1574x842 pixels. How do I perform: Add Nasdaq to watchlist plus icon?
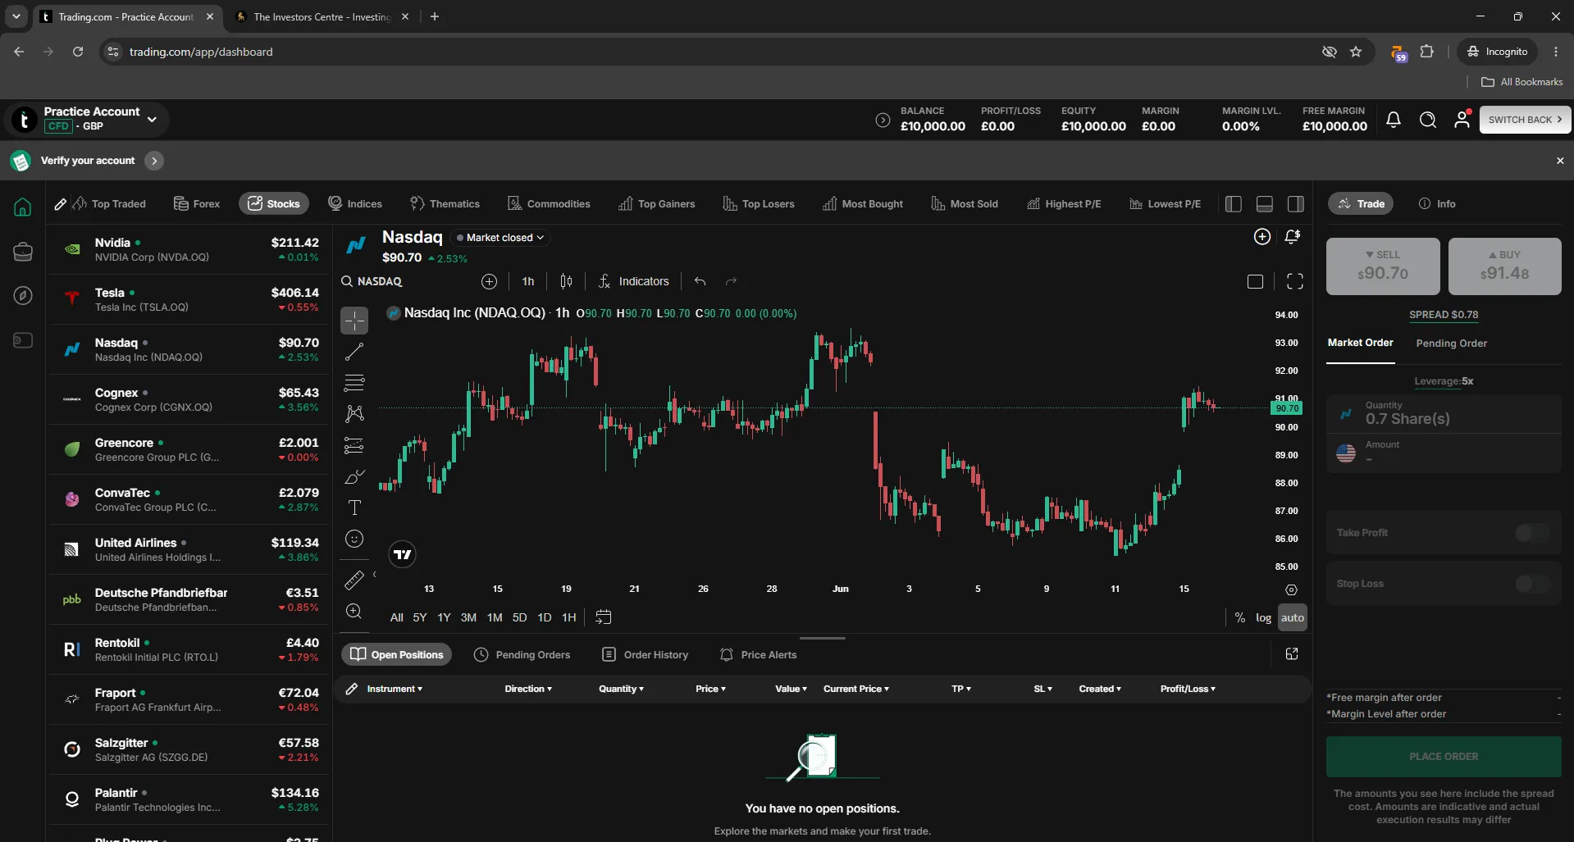coord(1262,237)
